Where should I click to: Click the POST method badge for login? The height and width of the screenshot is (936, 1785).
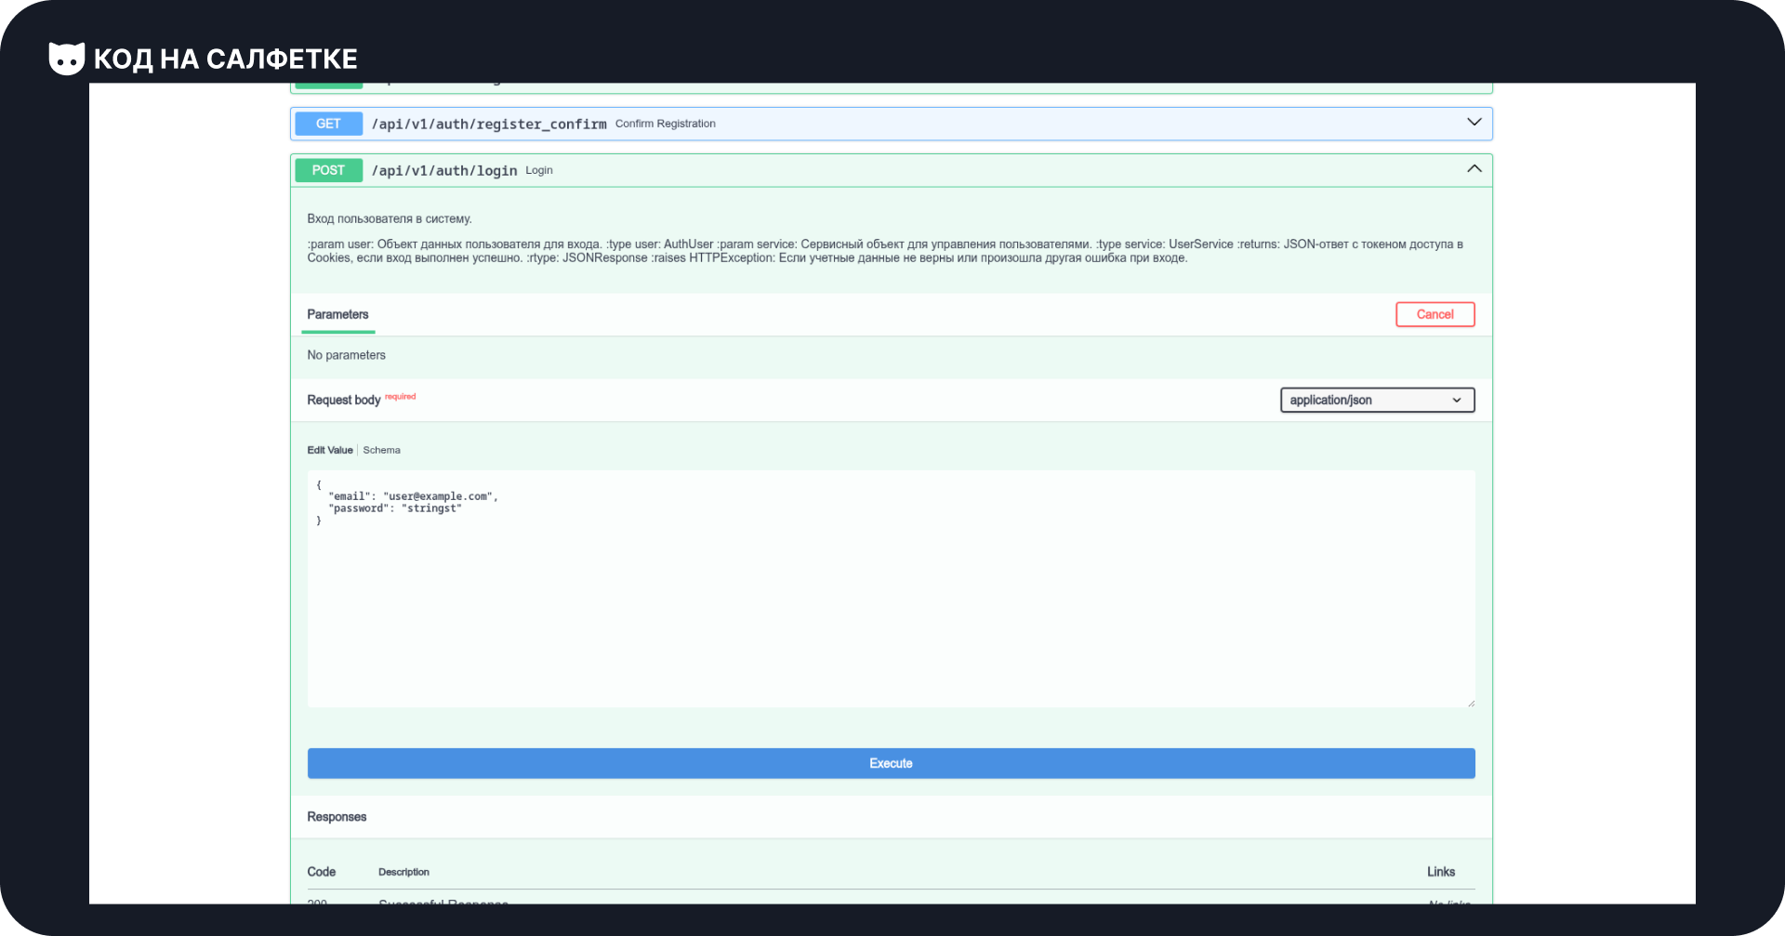(328, 170)
